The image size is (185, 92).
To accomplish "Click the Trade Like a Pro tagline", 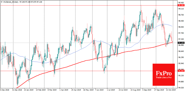I will pyautogui.click(x=164, y=78).
